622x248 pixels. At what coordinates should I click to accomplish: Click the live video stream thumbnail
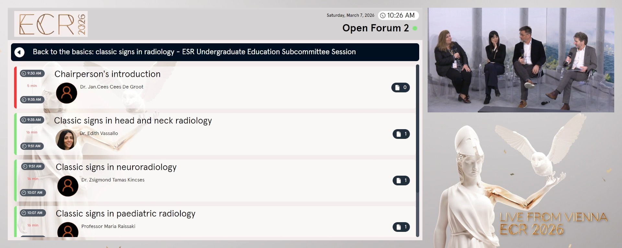[x=521, y=60]
